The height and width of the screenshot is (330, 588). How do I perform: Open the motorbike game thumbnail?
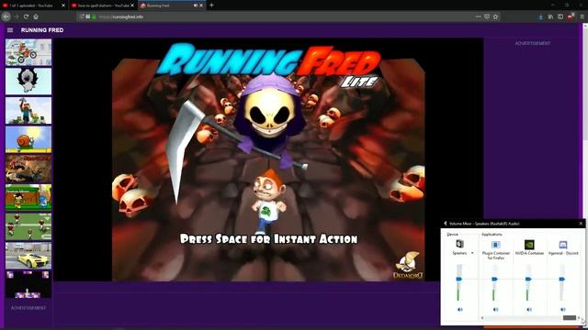pos(28,52)
